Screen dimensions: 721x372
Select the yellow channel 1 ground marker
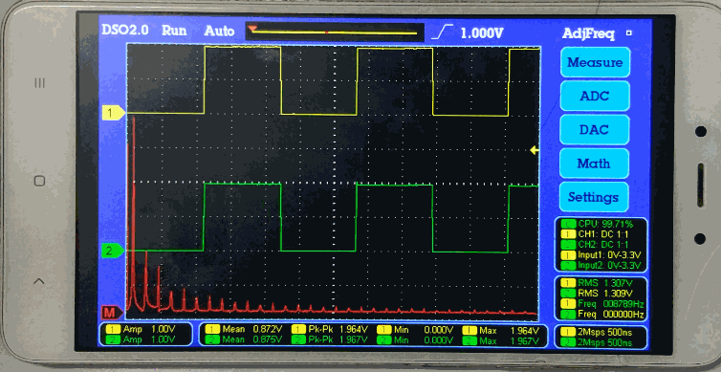(113, 113)
